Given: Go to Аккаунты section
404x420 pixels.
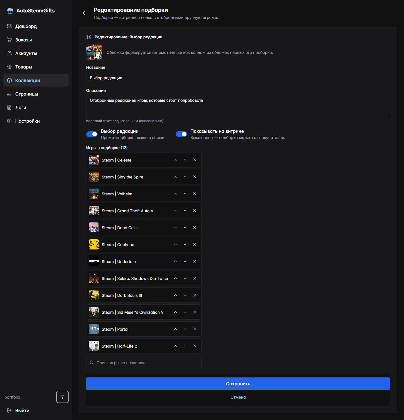Looking at the screenshot, I should (x=36, y=53).
